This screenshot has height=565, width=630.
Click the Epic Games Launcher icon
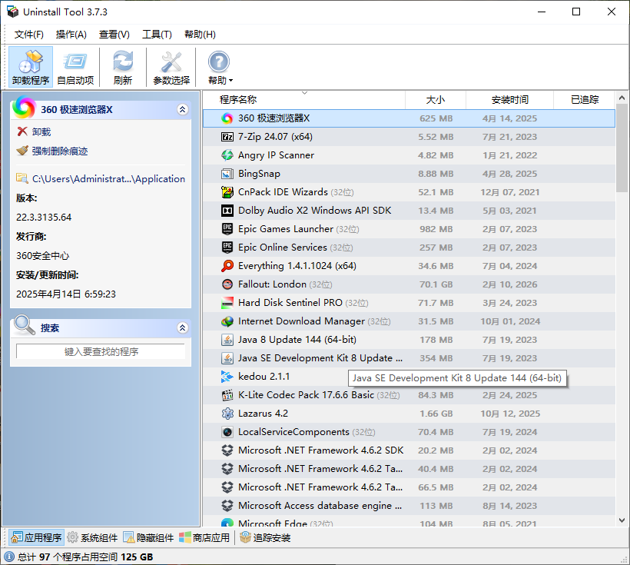click(227, 229)
